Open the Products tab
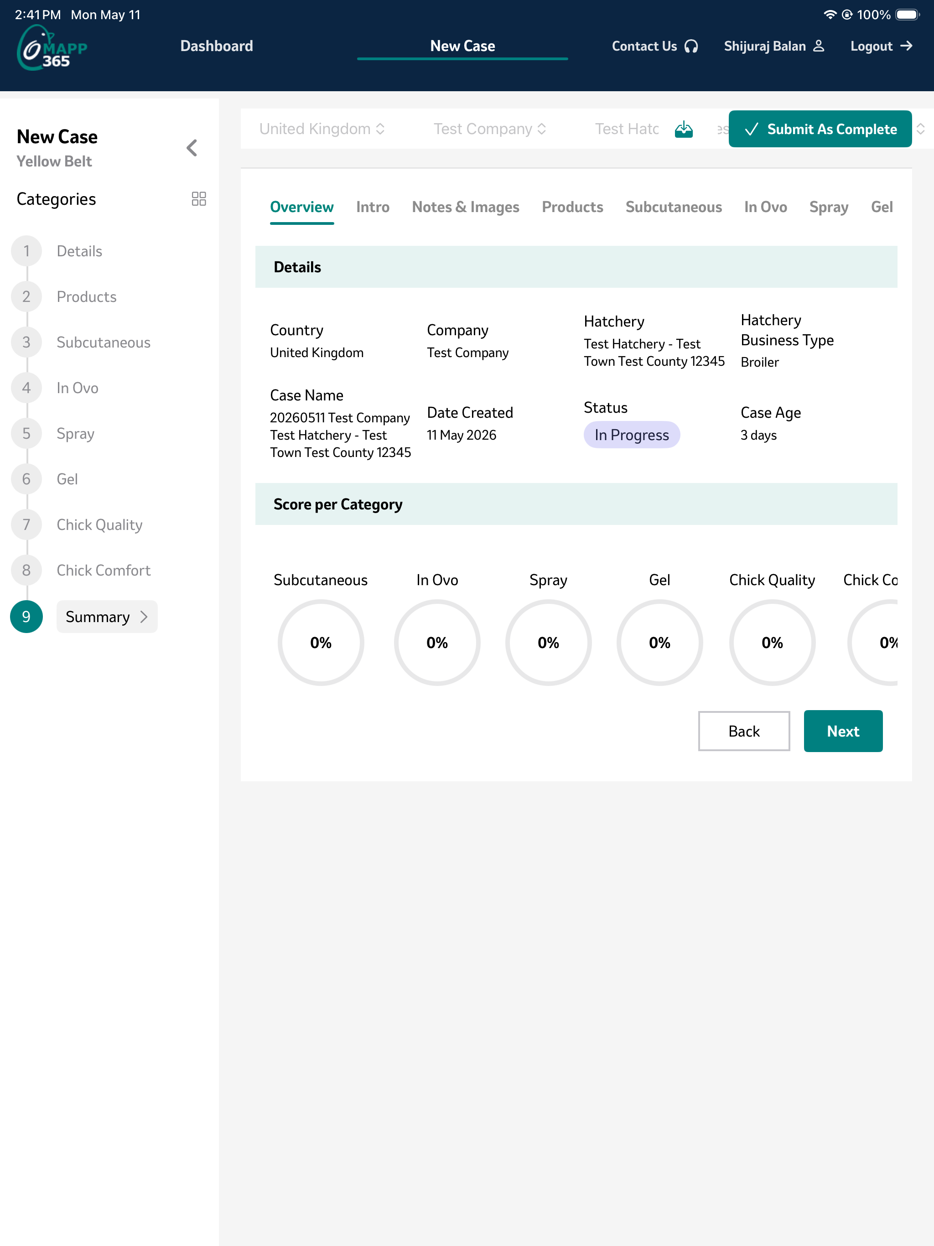 point(572,208)
